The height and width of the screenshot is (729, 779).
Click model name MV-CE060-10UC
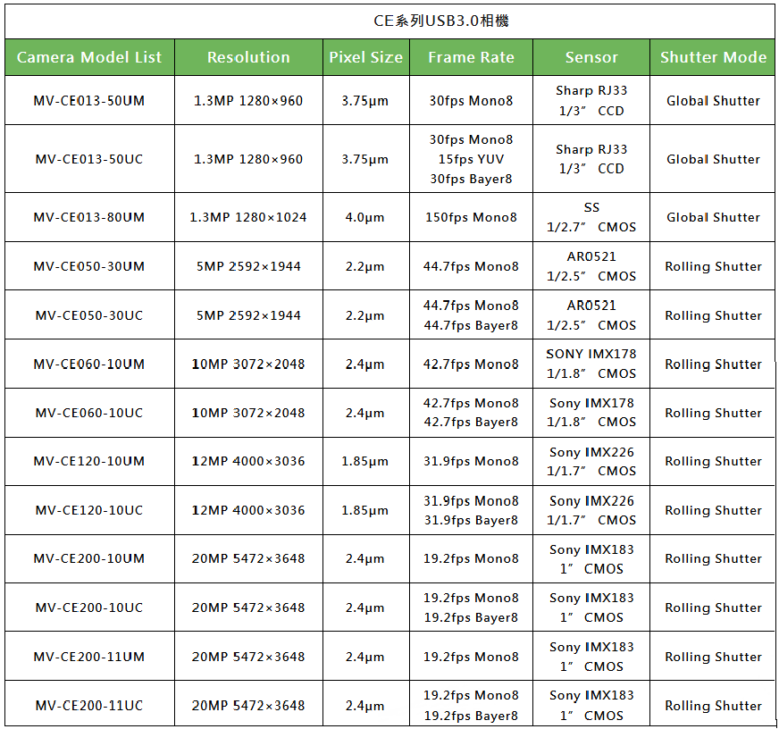(89, 413)
